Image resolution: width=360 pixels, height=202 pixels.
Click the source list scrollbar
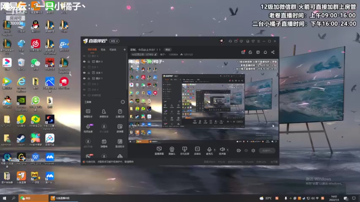[x=126, y=71]
